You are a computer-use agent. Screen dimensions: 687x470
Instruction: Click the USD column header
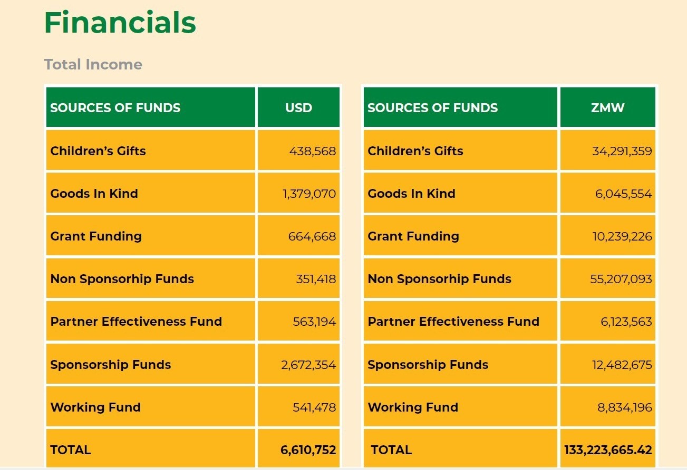point(298,107)
